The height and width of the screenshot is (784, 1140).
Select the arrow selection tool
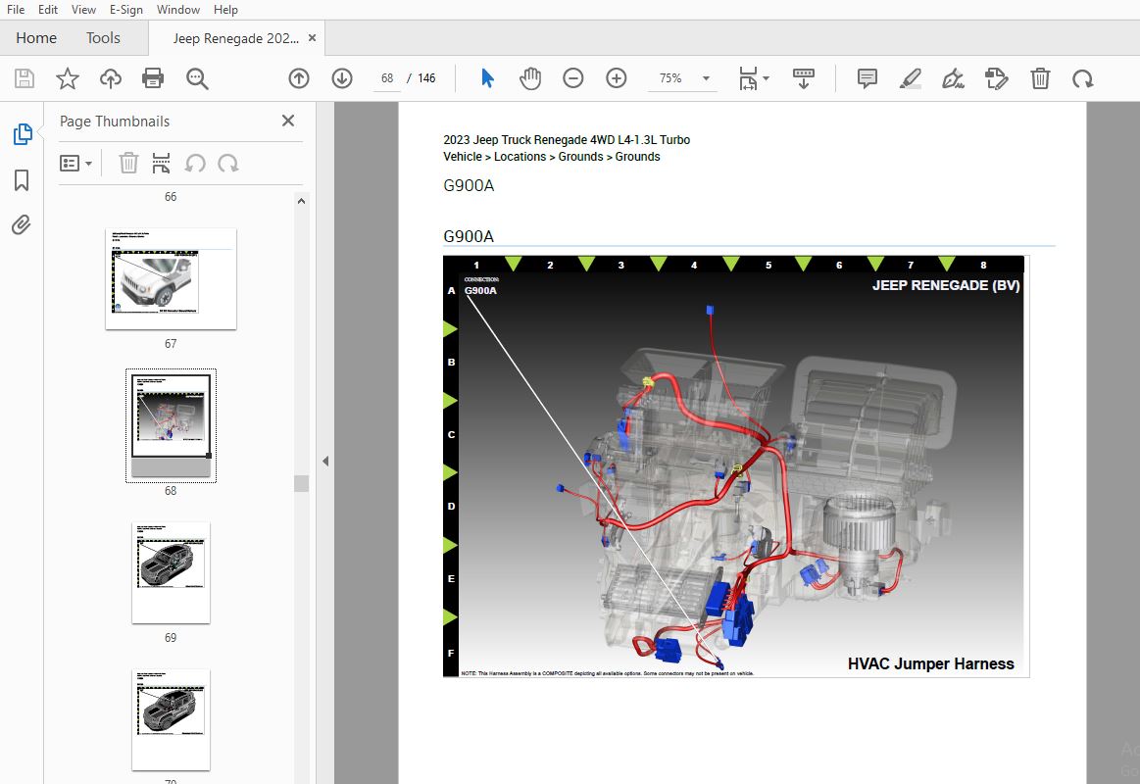pos(487,77)
